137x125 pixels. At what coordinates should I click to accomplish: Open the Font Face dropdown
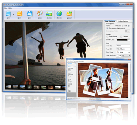coord(123,52)
